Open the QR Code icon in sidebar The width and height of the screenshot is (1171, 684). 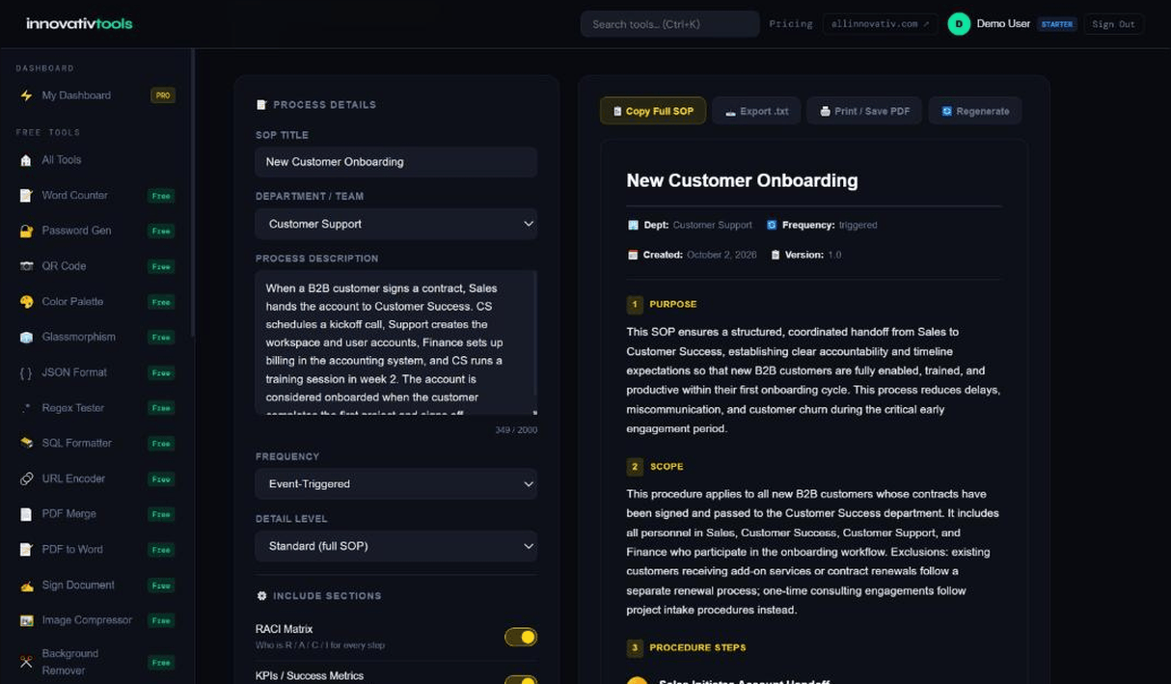click(26, 266)
